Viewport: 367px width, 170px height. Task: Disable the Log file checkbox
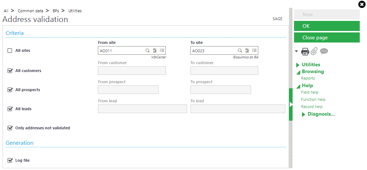[10, 160]
